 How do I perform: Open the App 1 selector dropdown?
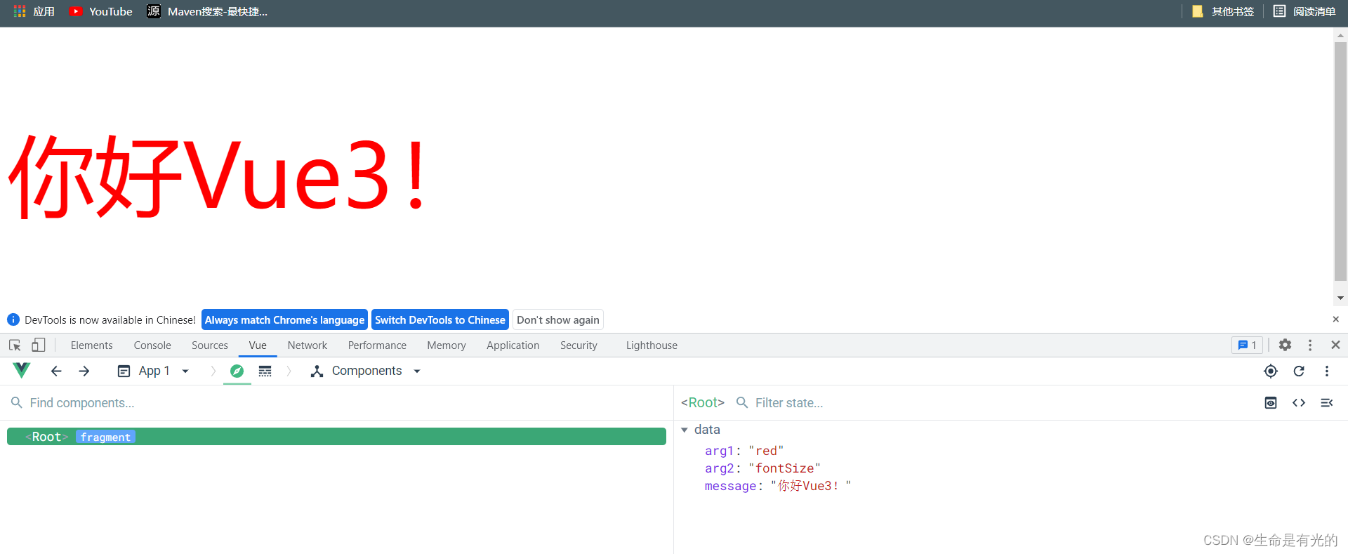(x=154, y=371)
